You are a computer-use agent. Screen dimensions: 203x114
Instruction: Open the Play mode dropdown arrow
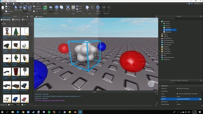tap(88, 11)
